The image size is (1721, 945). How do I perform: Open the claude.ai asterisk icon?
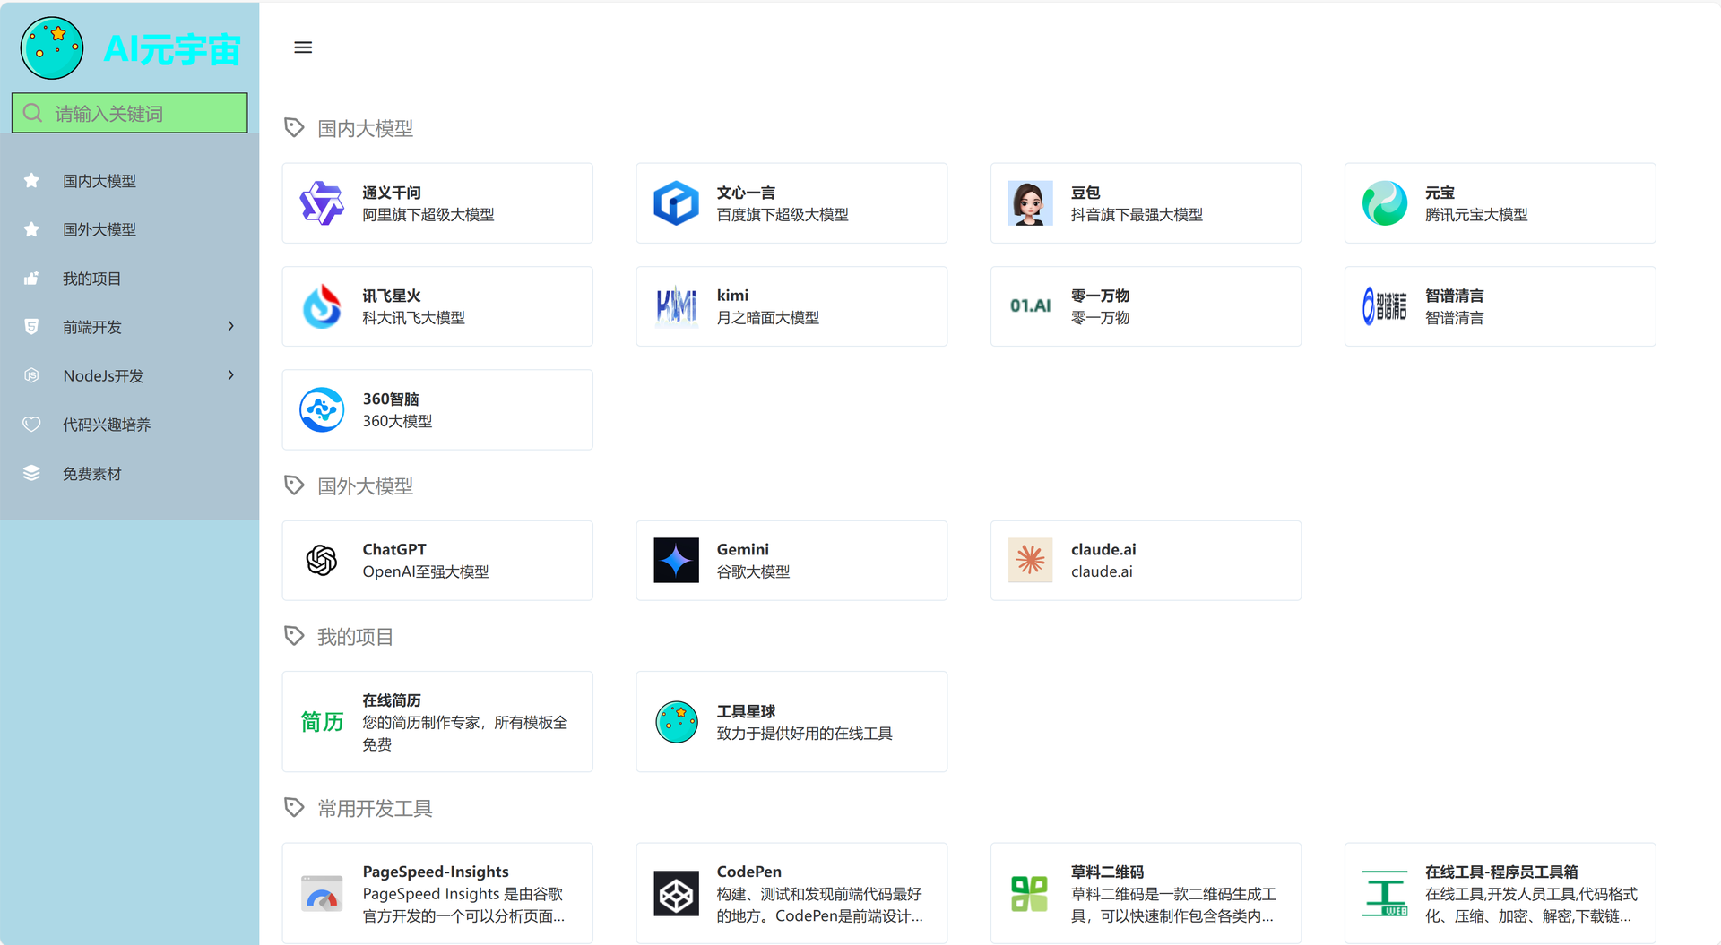point(1030,561)
